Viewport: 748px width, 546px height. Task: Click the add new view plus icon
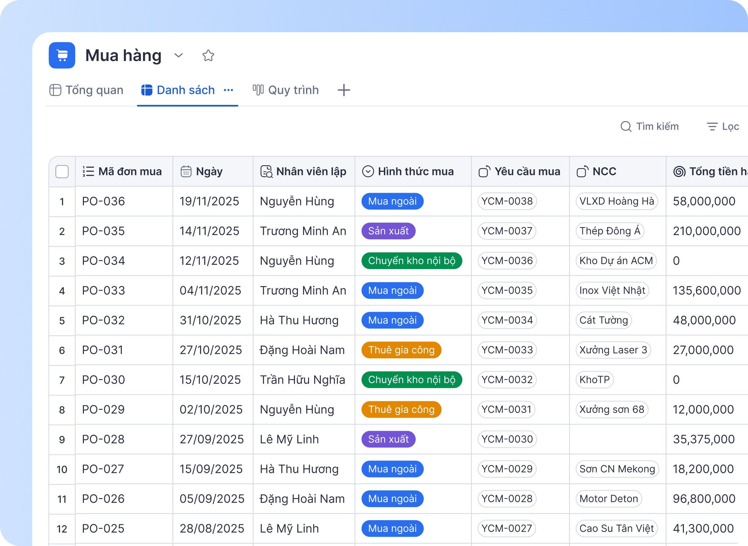344,90
